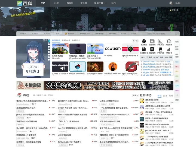Open tutorial 星海征途前期生存技巧
This screenshot has height=147, width=196.
click(26, 108)
